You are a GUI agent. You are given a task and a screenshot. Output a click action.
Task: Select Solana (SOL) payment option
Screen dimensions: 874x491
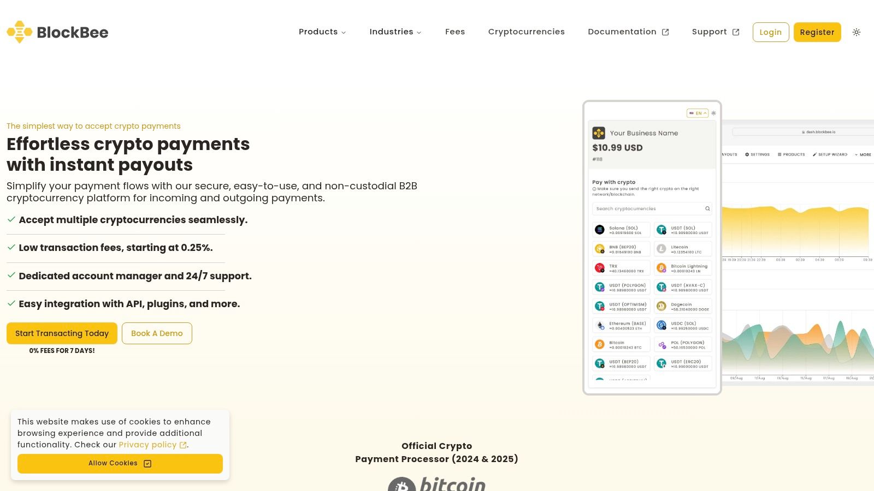click(622, 229)
